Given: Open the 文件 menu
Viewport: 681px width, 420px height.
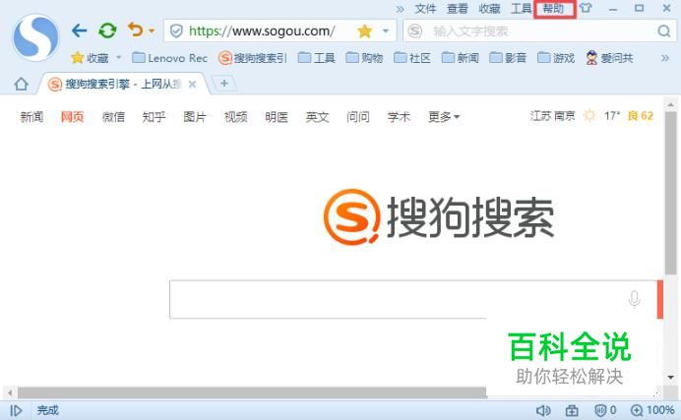Looking at the screenshot, I should [x=425, y=8].
